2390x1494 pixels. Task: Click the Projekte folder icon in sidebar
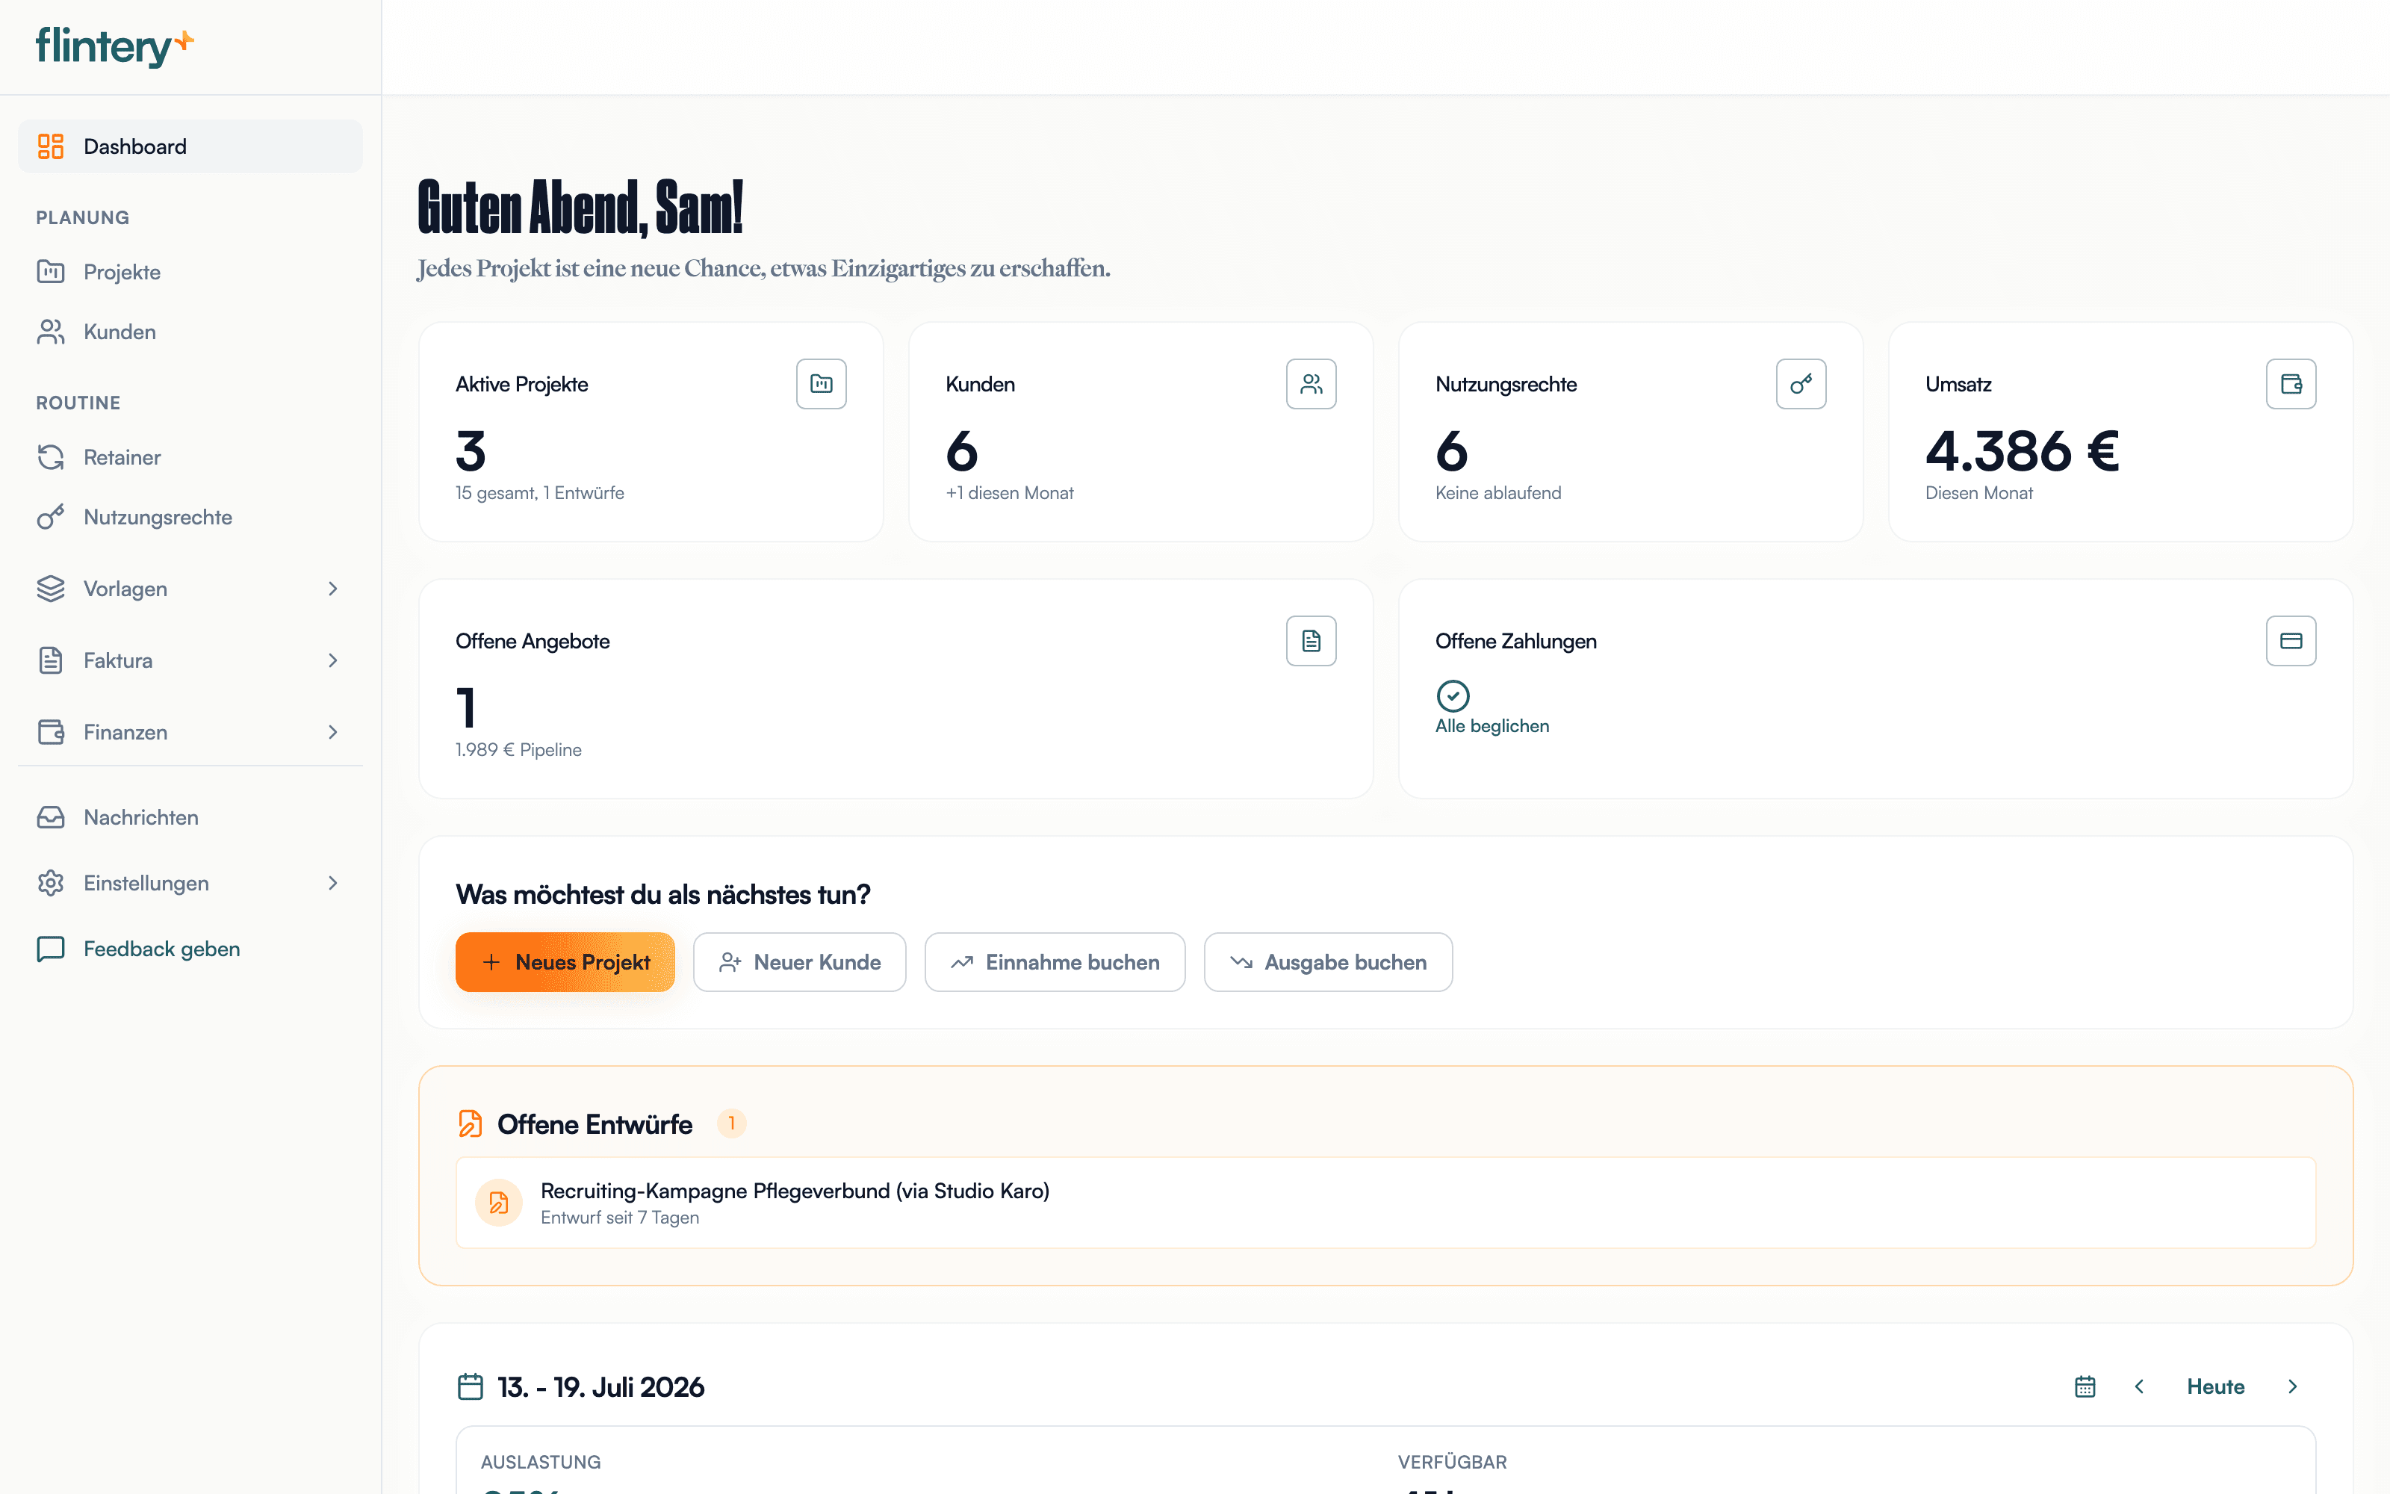50,272
